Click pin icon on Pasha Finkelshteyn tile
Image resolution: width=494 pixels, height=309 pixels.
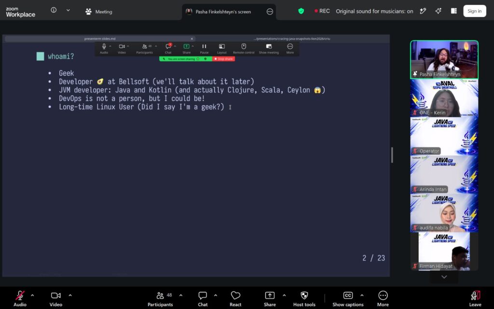[415, 74]
